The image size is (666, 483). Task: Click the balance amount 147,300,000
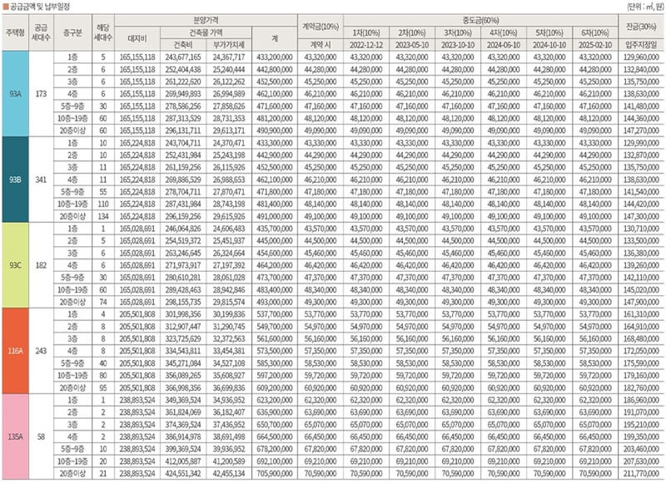pyautogui.click(x=641, y=216)
